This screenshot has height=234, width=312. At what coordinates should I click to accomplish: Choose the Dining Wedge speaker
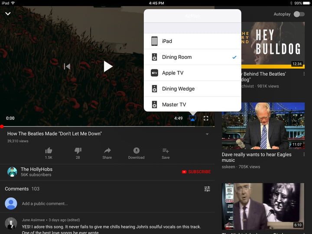192,89
